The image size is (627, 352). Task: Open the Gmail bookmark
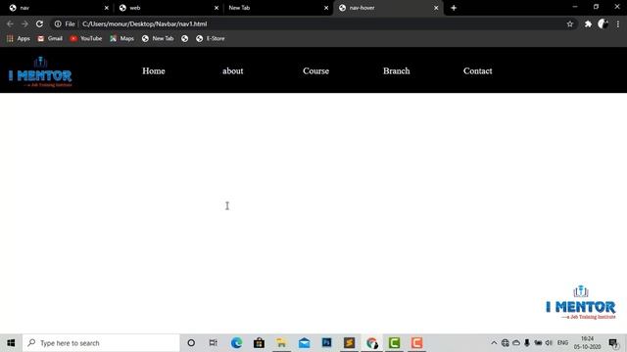(x=50, y=38)
